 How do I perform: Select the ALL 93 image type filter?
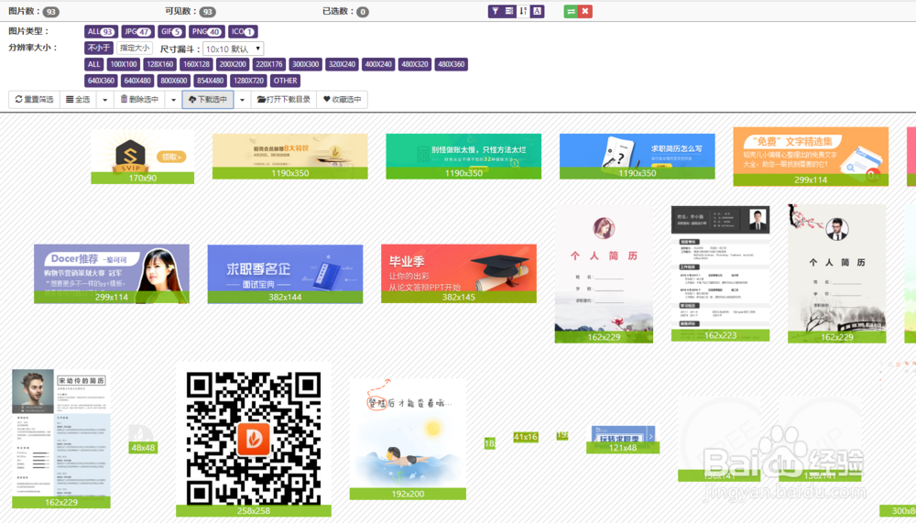(x=101, y=31)
